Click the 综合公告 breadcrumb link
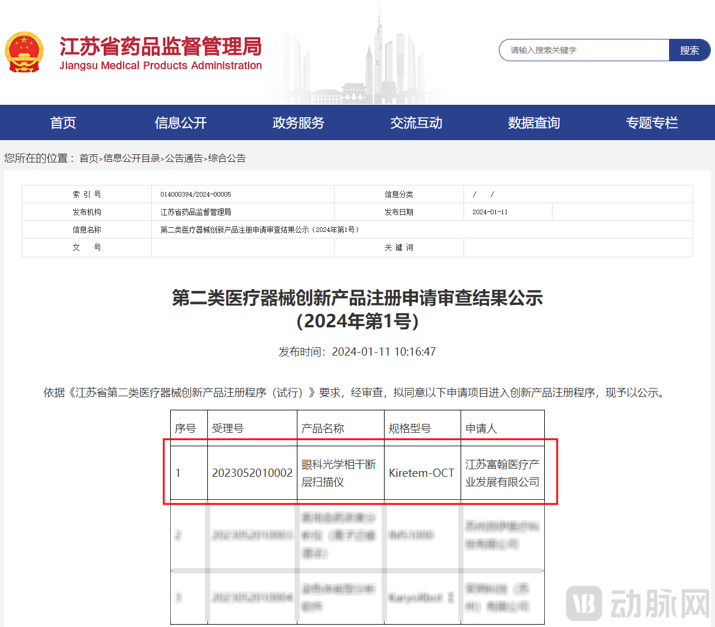The height and width of the screenshot is (627, 715). pyautogui.click(x=227, y=158)
